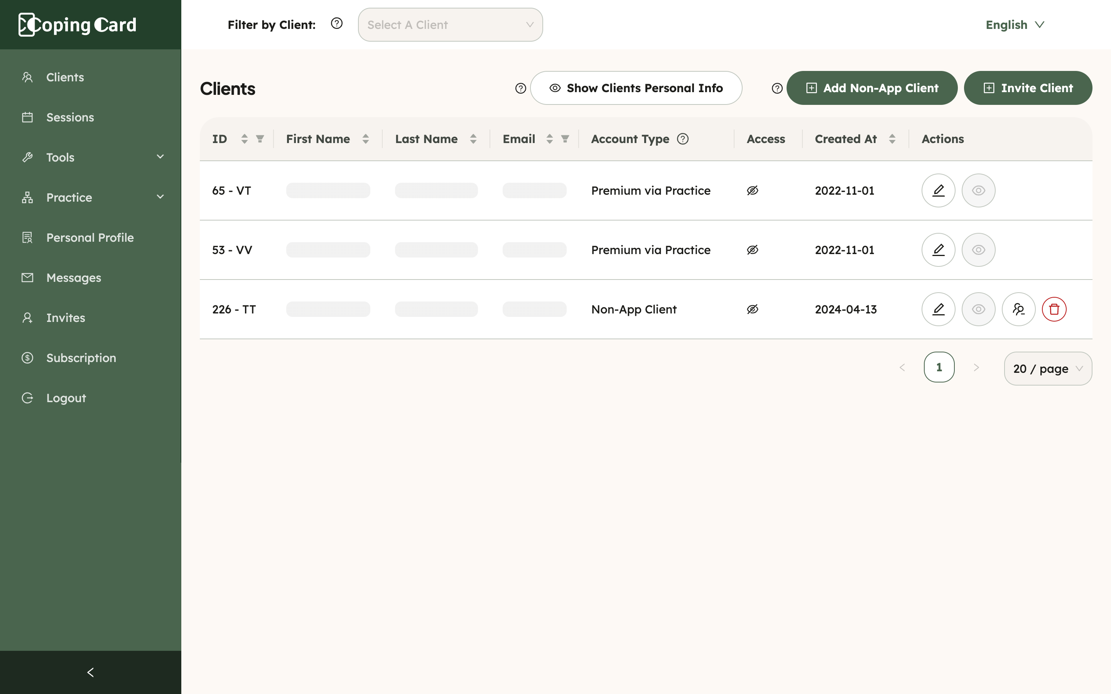This screenshot has height=694, width=1111.
Task: Open the Email column filter
Action: (565, 139)
